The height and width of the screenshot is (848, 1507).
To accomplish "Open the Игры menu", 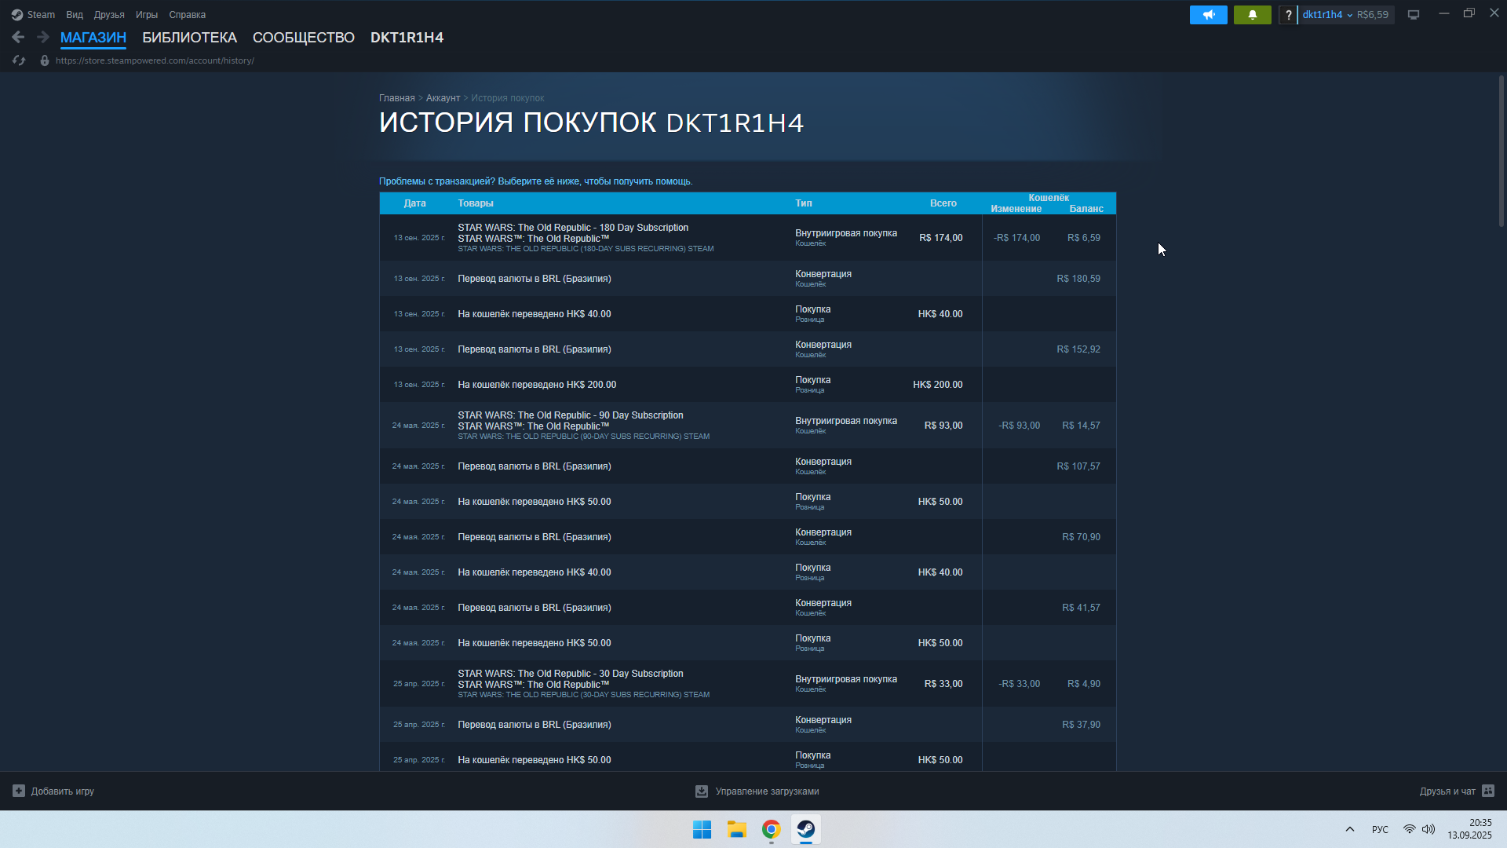I will (147, 15).
